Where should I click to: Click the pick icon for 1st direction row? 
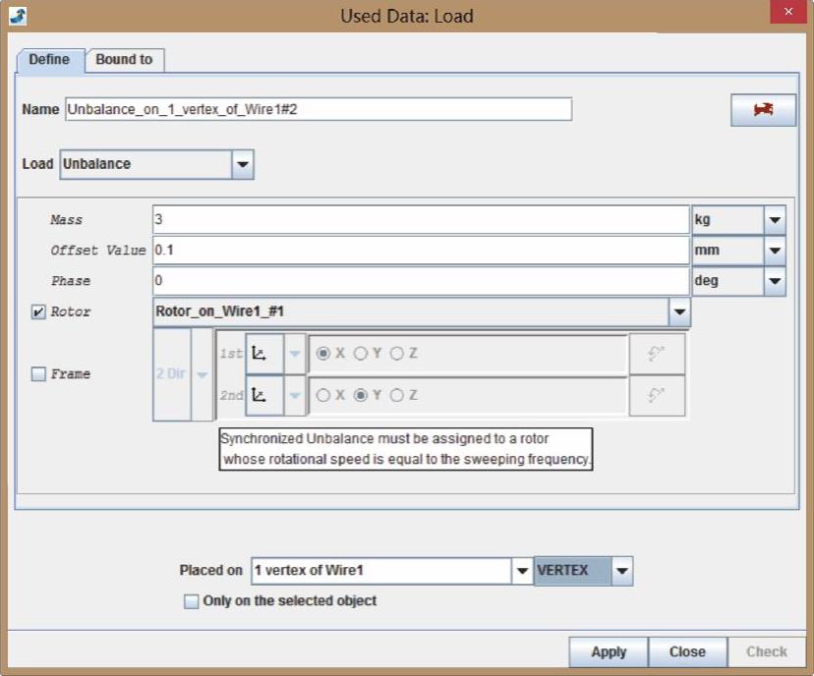point(657,354)
